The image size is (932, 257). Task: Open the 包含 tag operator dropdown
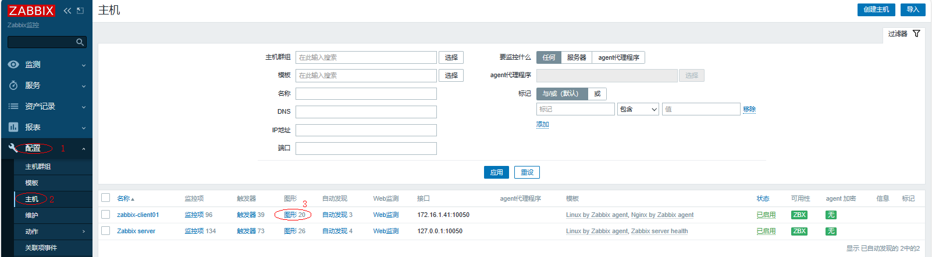pyautogui.click(x=638, y=109)
